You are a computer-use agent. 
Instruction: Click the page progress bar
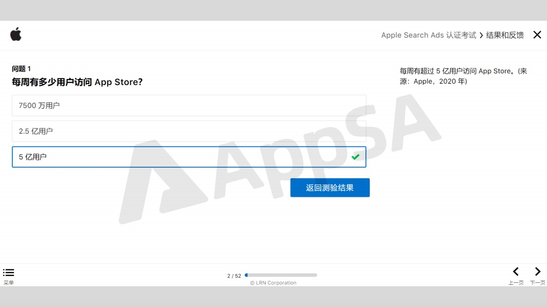281,275
